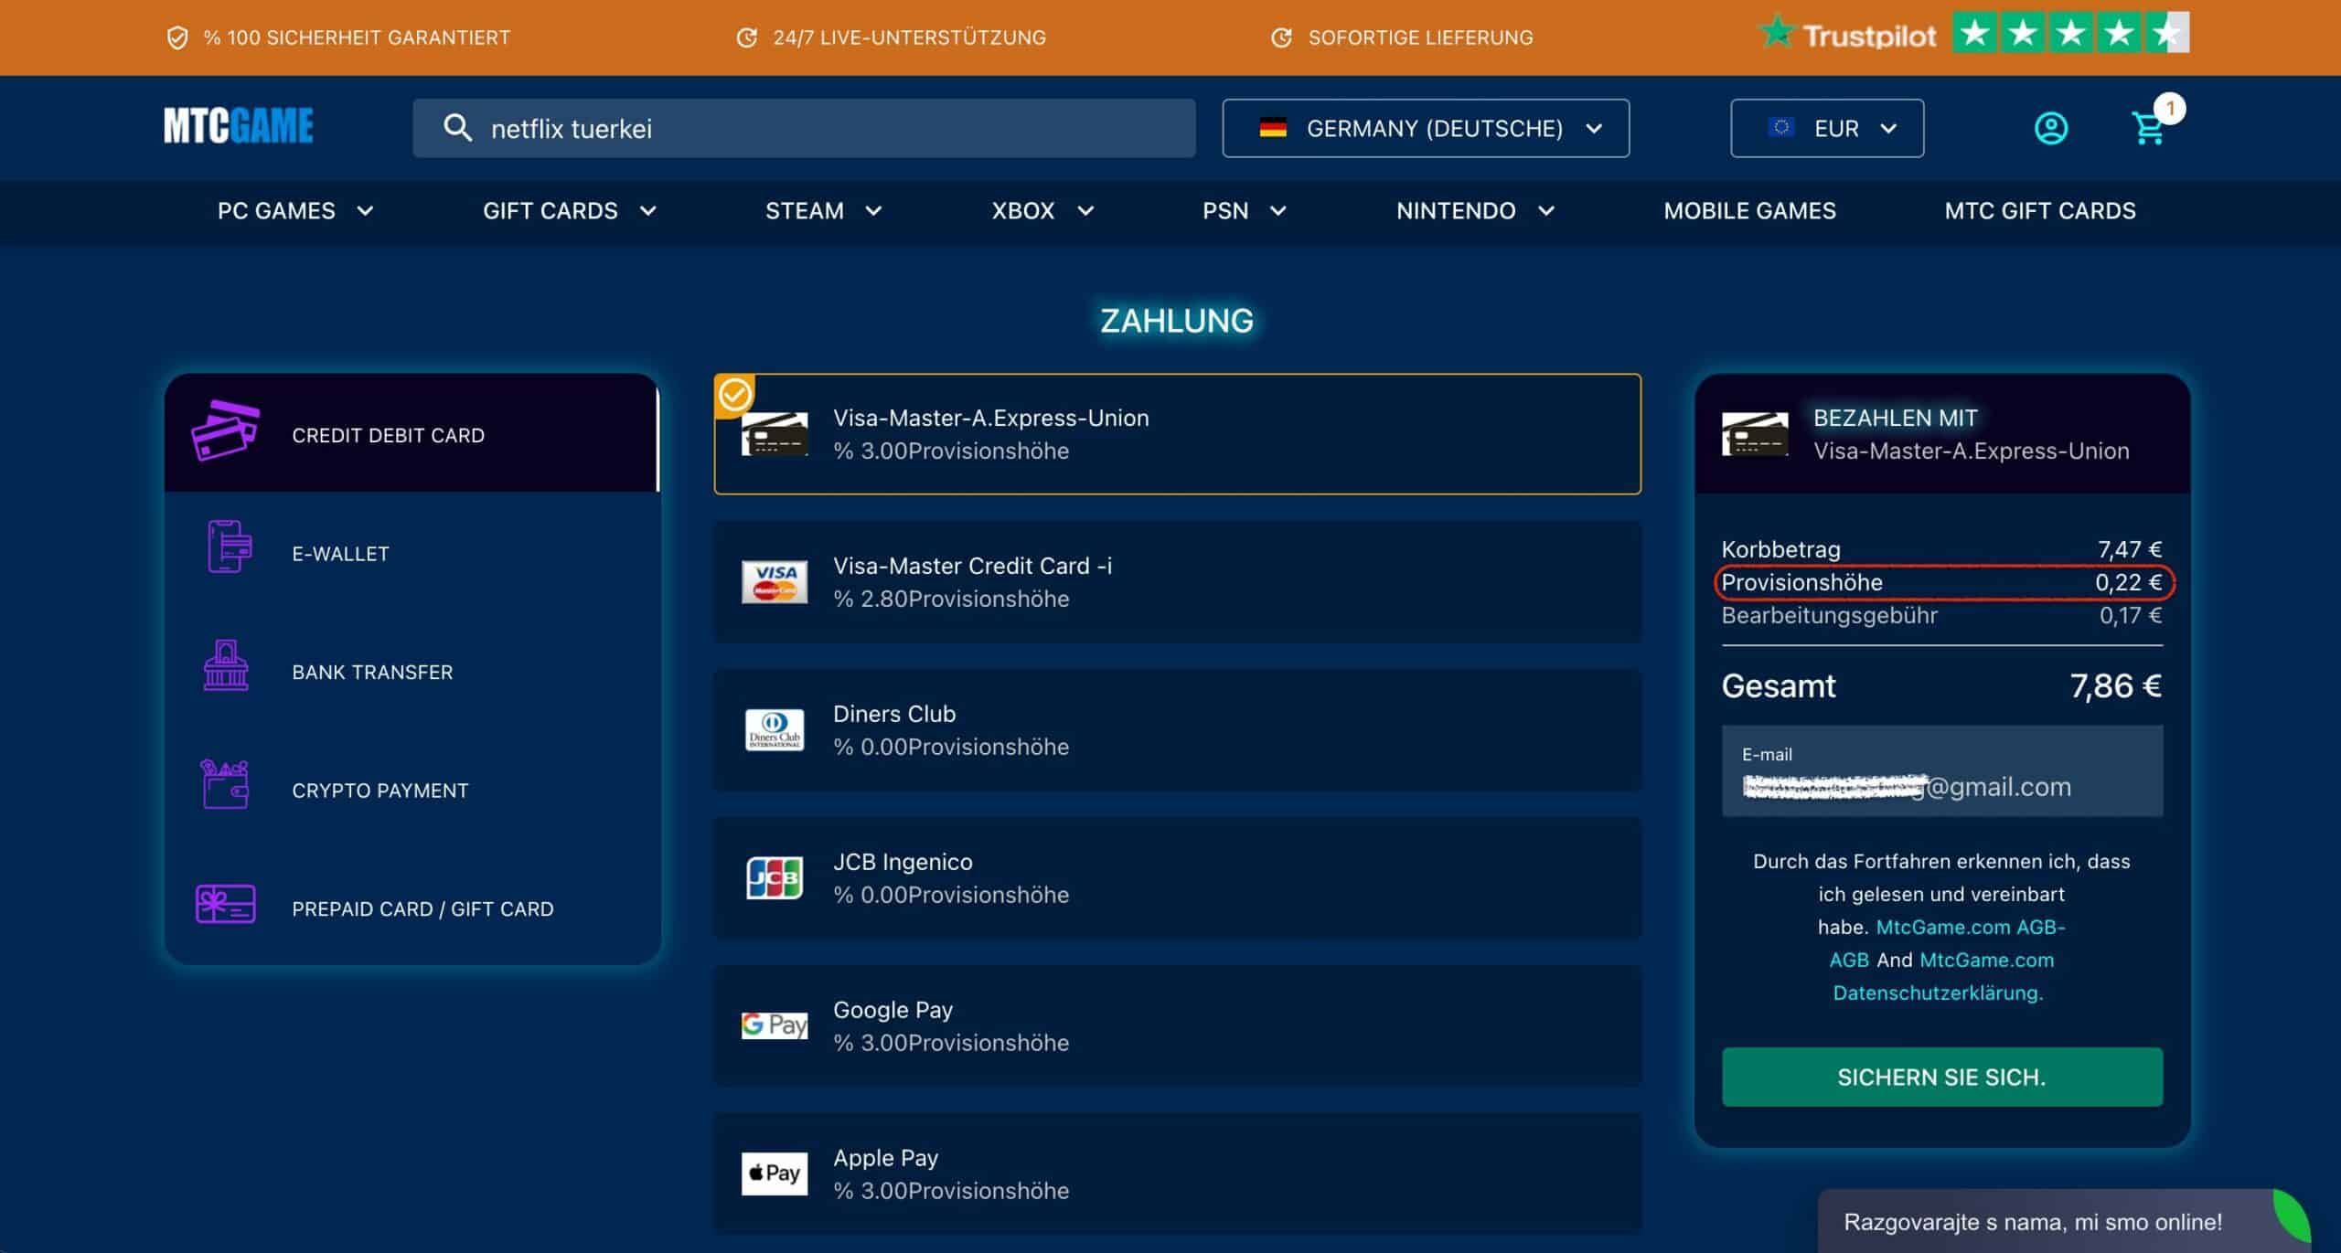This screenshot has height=1253, width=2341.
Task: Click the Trustpilot star rating
Action: tap(2070, 34)
